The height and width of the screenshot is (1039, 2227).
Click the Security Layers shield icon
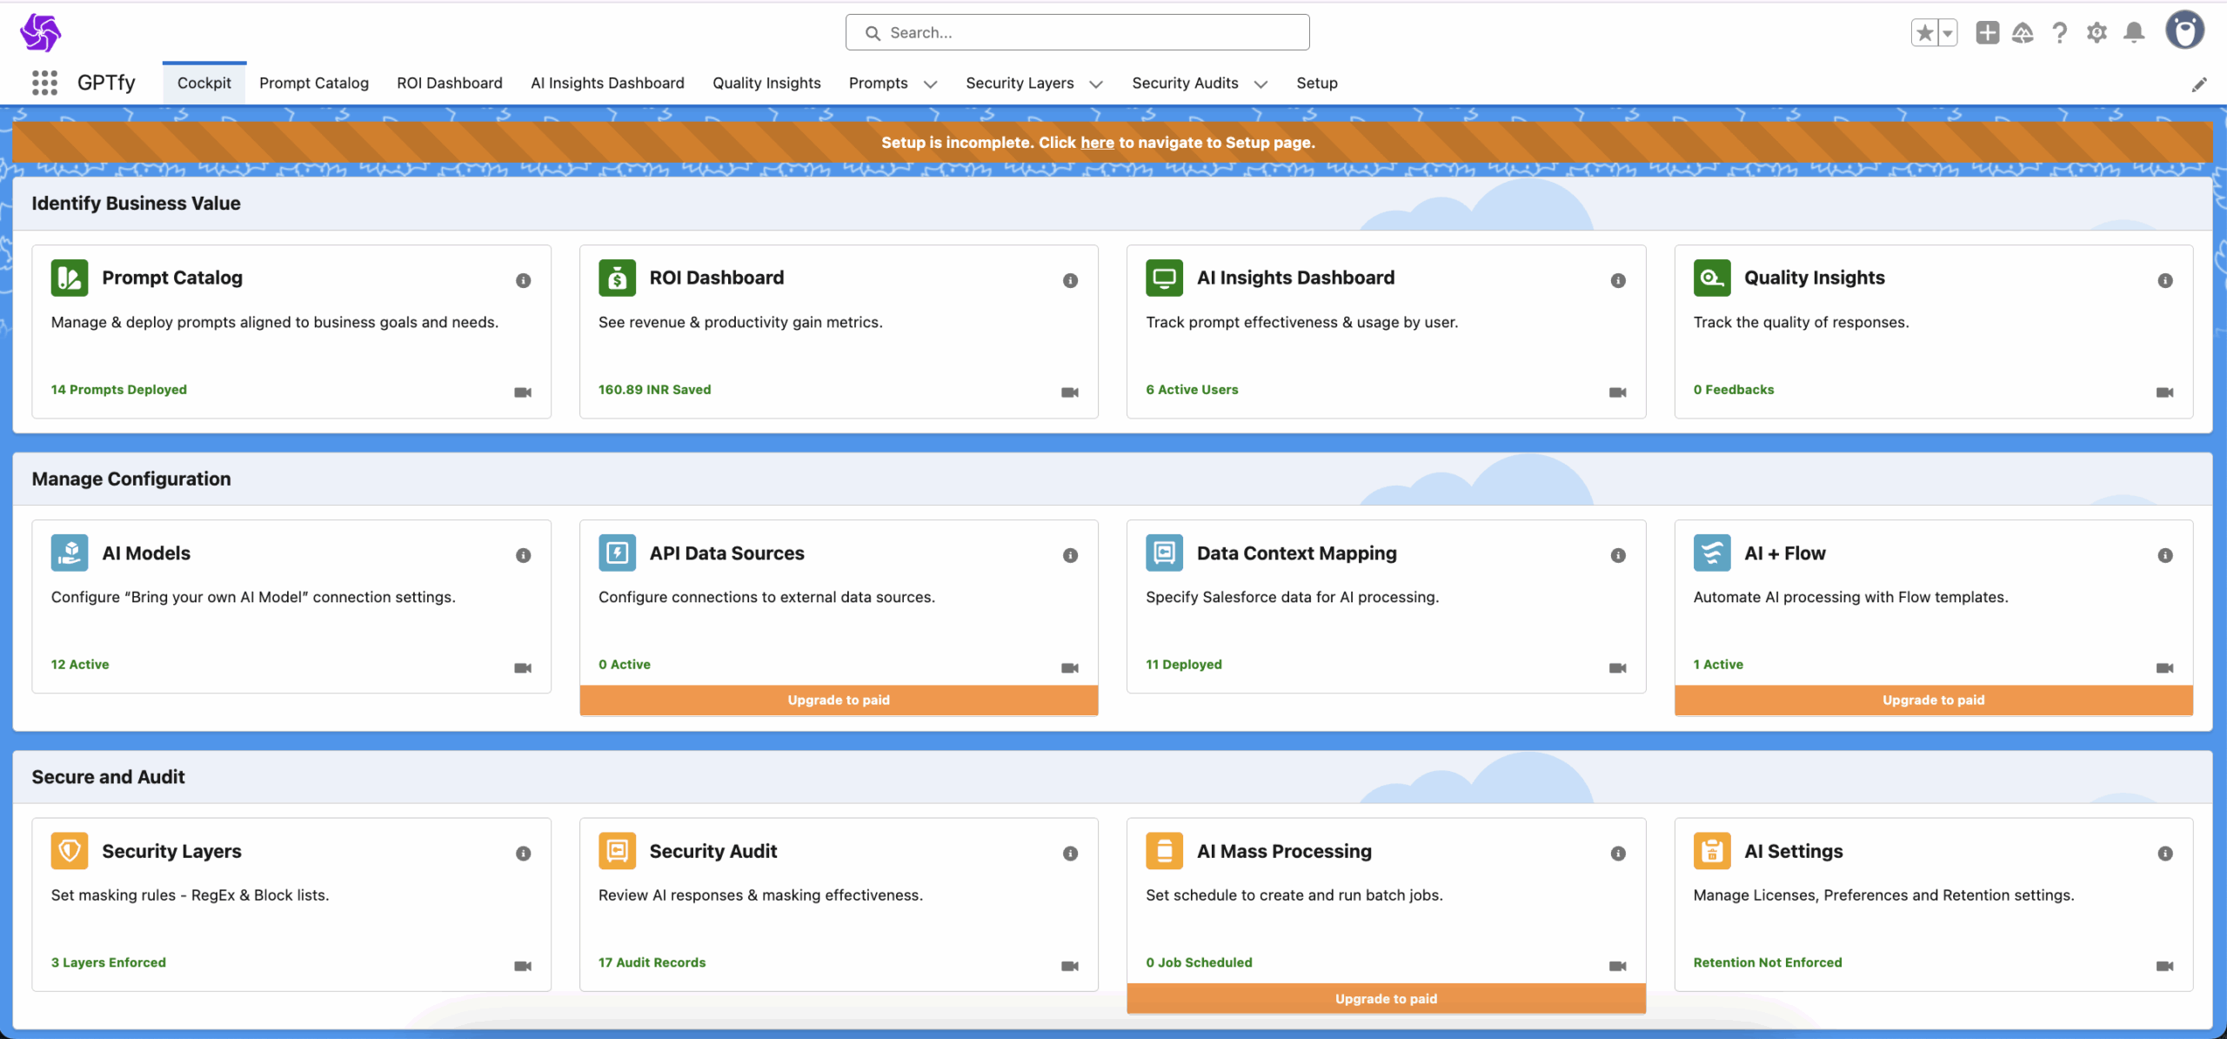click(x=70, y=851)
